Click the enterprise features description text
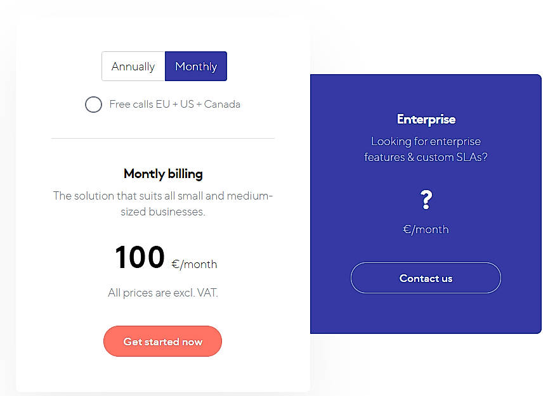The width and height of the screenshot is (555, 396). click(426, 149)
